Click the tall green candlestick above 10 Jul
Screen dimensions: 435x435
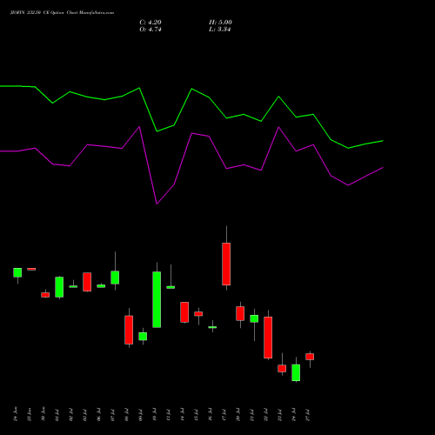pos(157,299)
